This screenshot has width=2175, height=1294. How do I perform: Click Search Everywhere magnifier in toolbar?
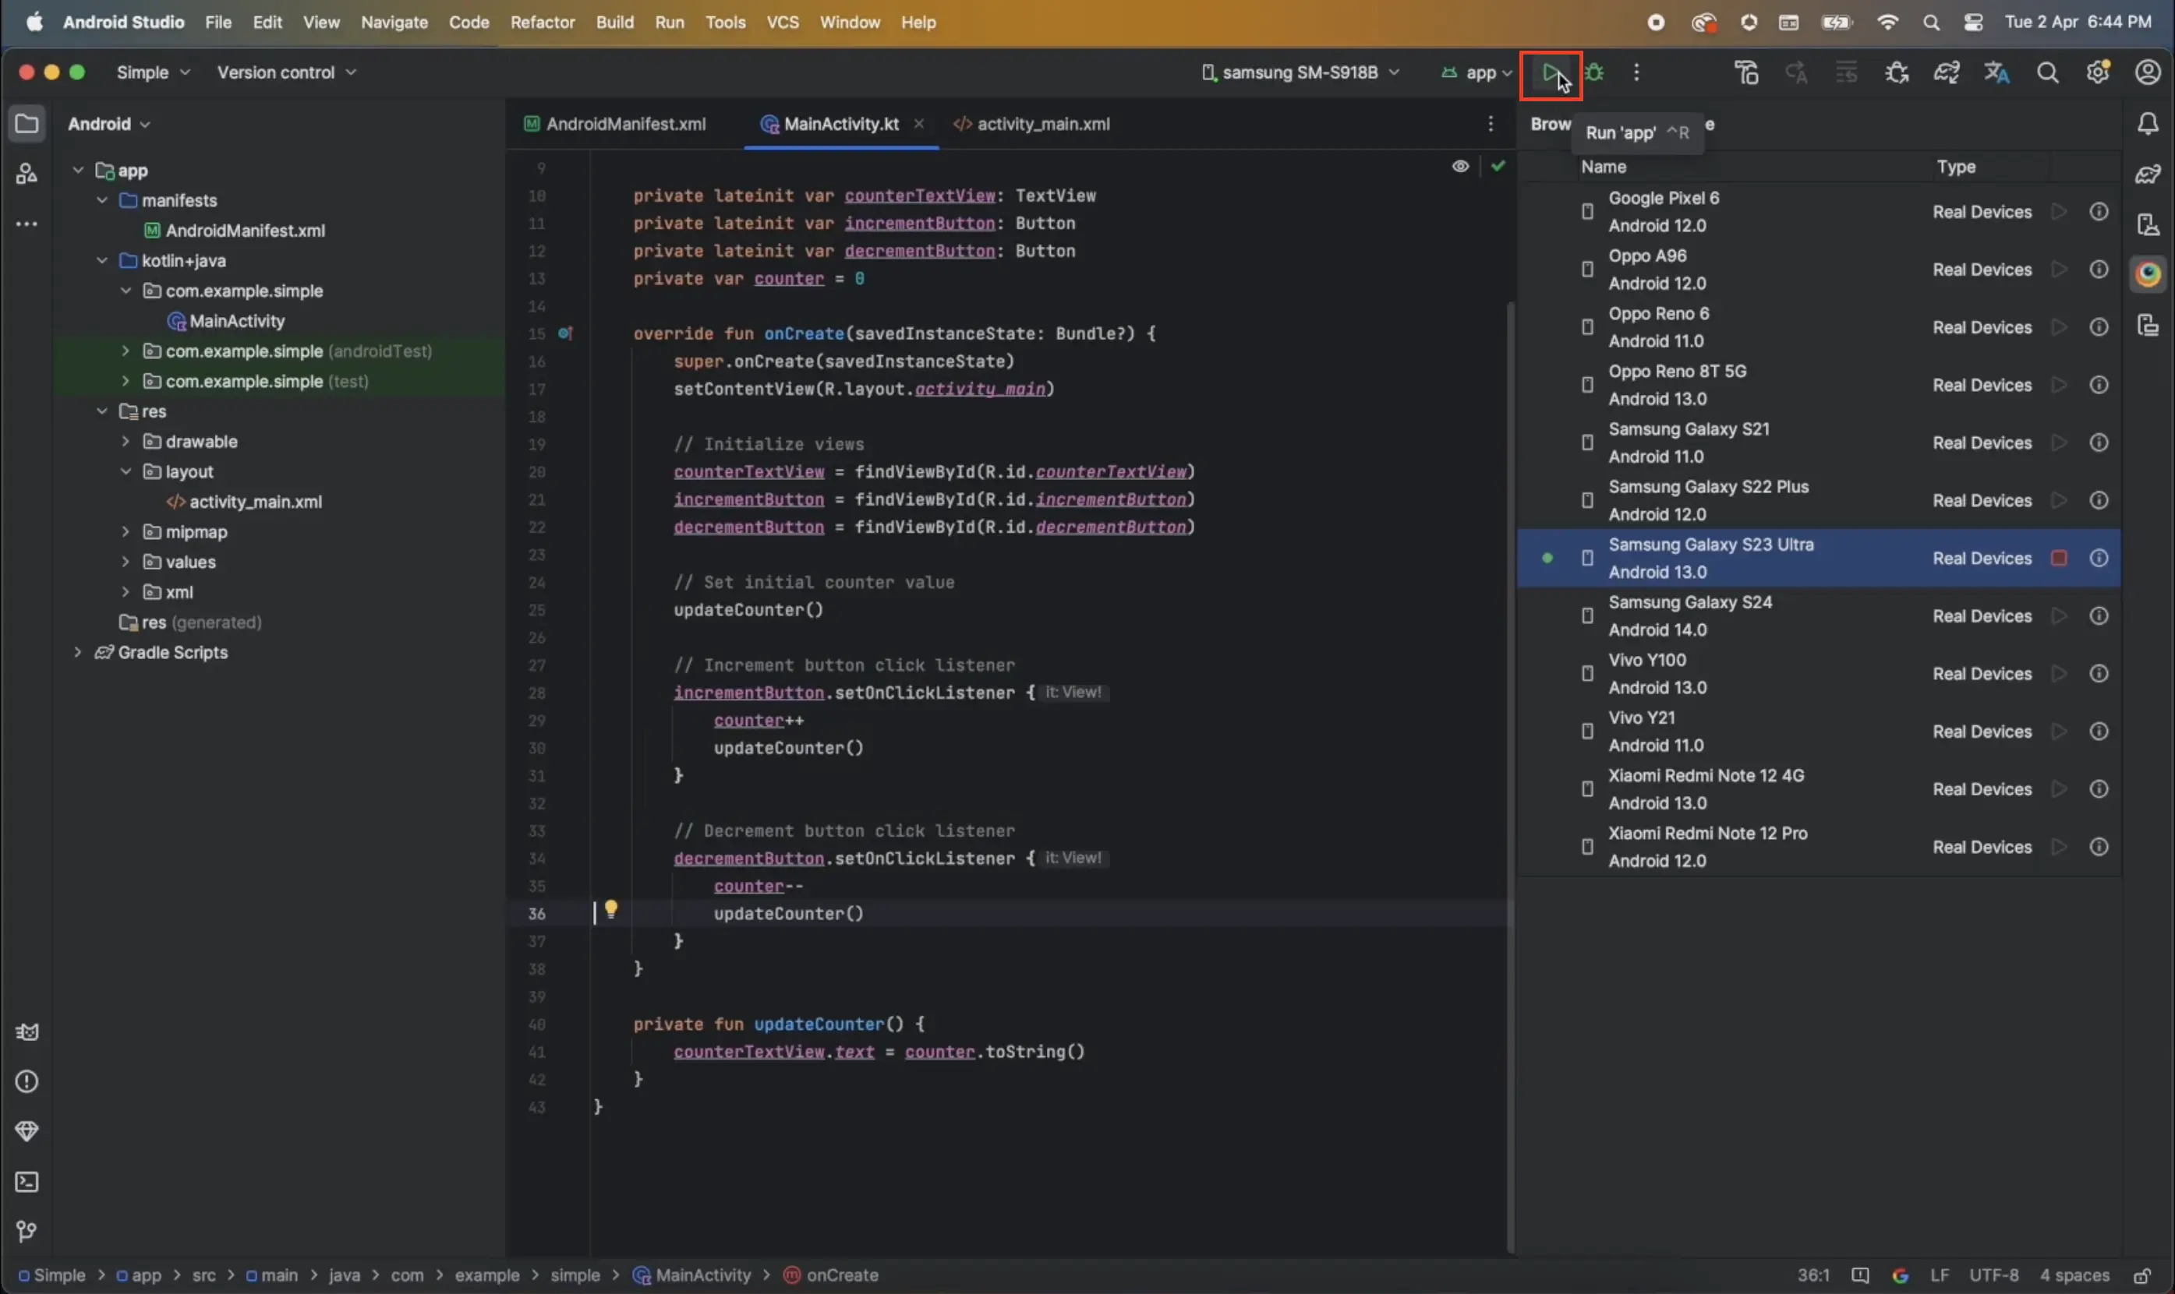pos(2046,72)
